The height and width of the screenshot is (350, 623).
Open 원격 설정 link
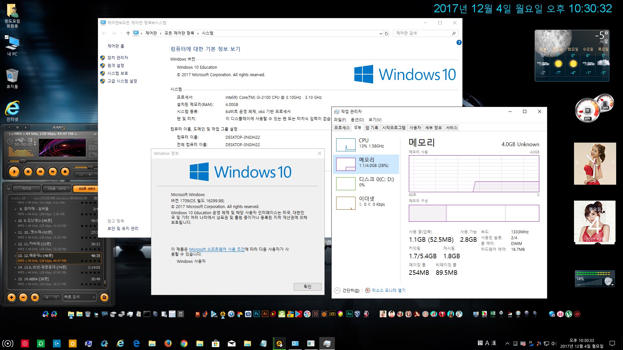coord(116,65)
